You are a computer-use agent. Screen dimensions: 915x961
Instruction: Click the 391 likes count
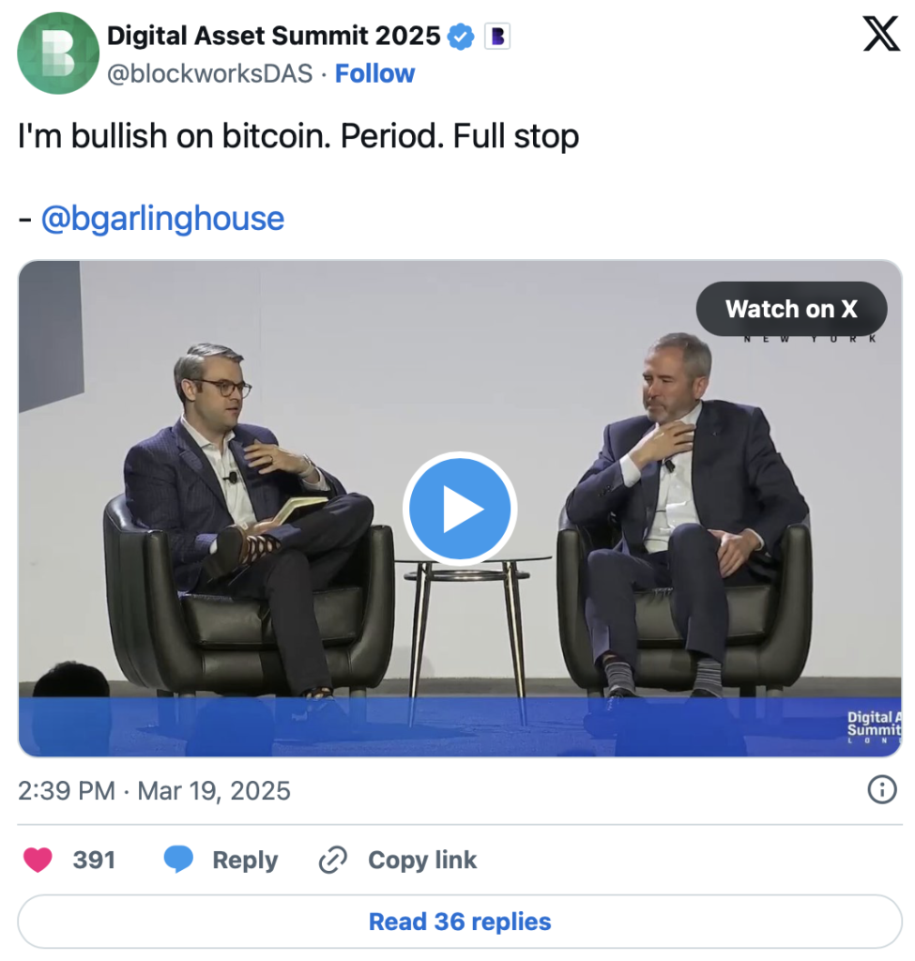click(94, 860)
